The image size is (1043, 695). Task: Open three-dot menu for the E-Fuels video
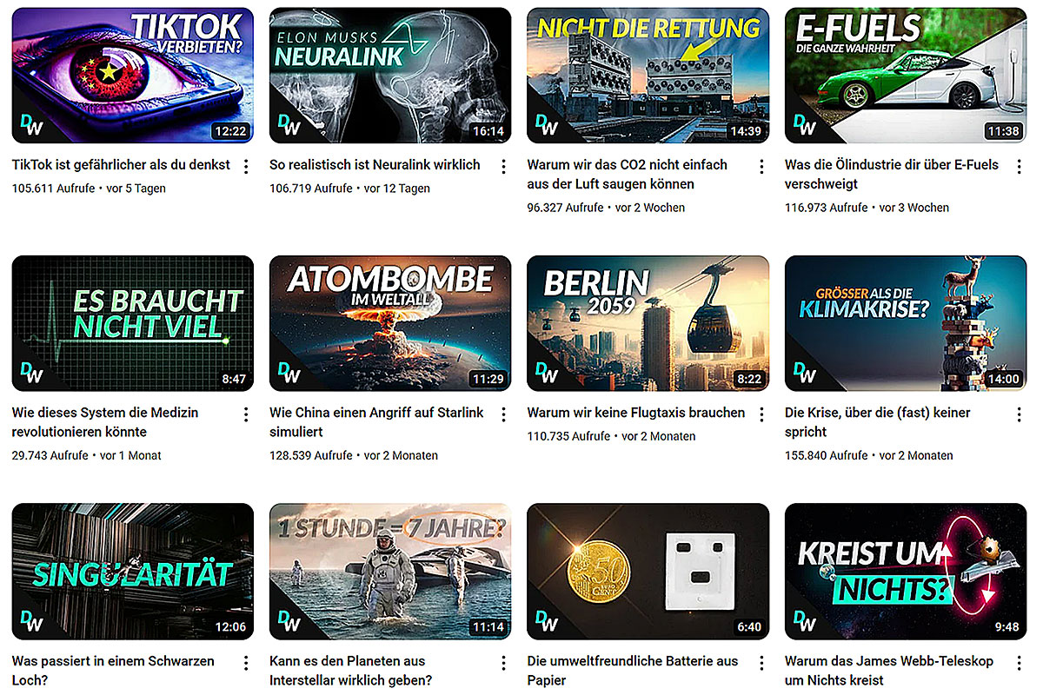coord(1019,166)
